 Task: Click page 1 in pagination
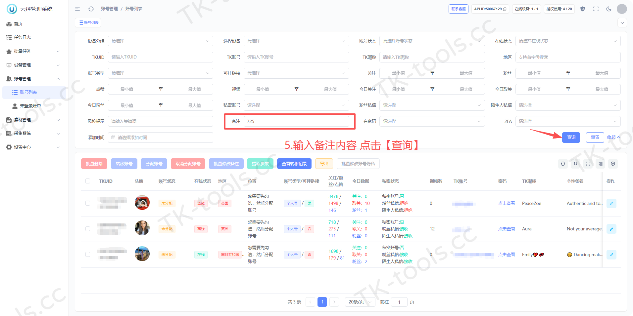click(322, 302)
